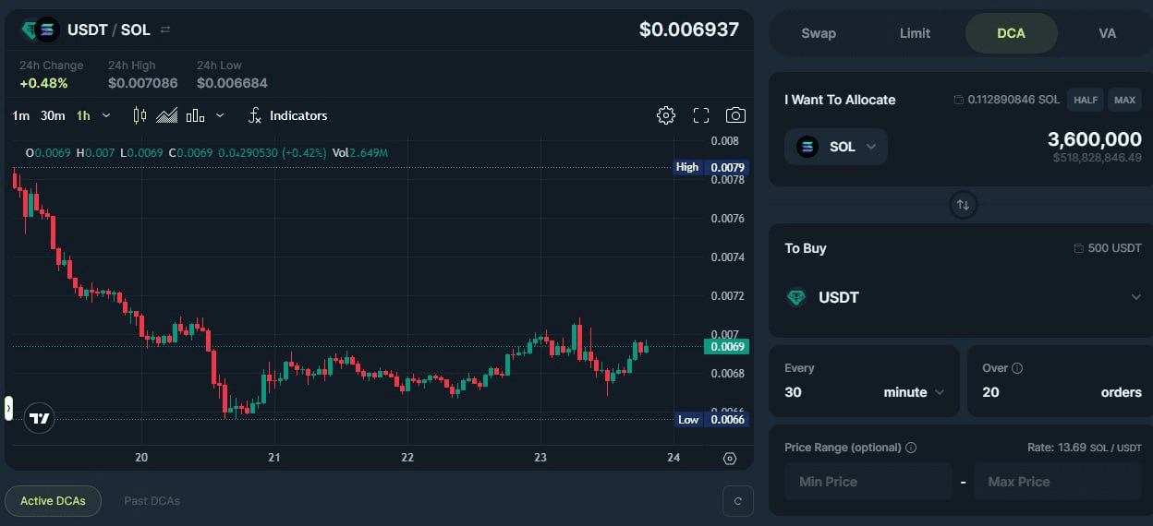Open the minute interval unit dropdown

(915, 392)
